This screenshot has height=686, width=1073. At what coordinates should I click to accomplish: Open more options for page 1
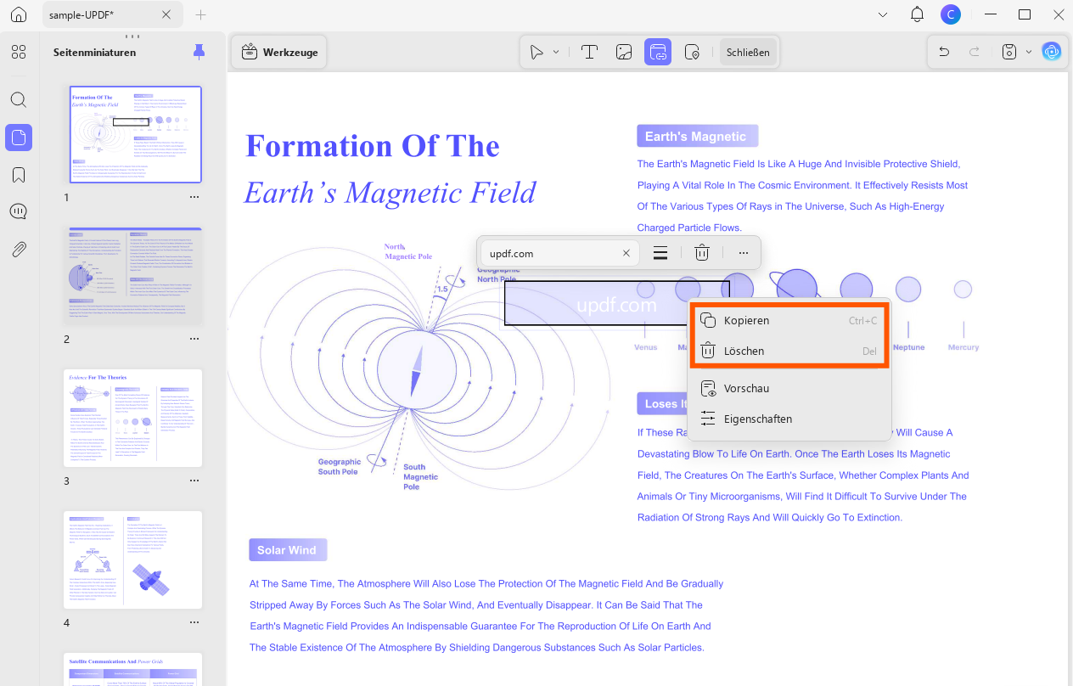pyautogui.click(x=194, y=197)
